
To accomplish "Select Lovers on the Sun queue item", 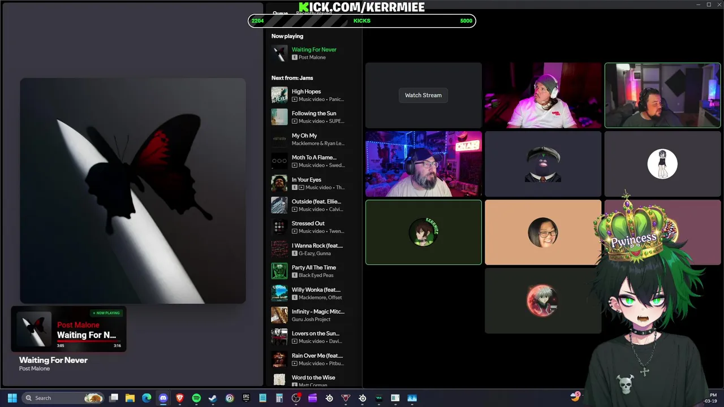I will click(314, 337).
